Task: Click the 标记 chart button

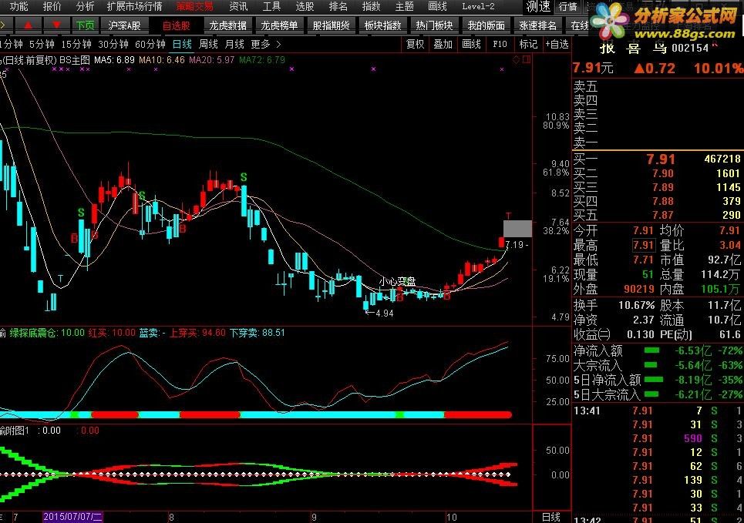Action: click(x=528, y=44)
